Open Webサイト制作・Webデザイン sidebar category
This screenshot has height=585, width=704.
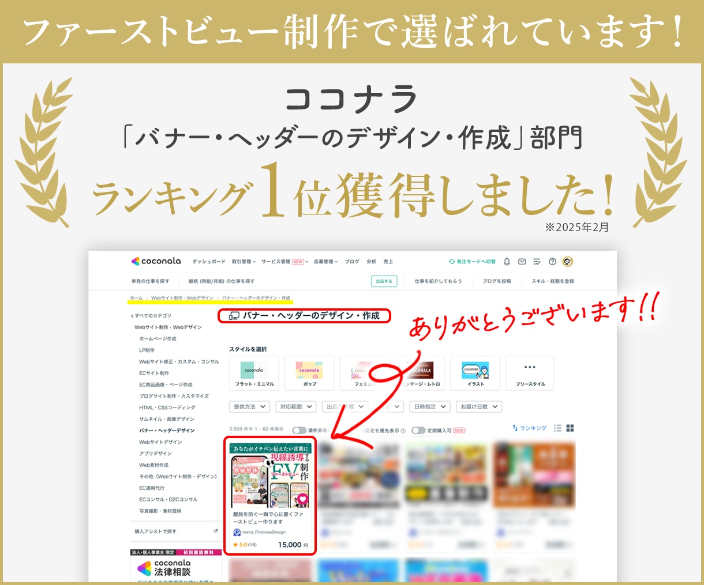click(168, 327)
